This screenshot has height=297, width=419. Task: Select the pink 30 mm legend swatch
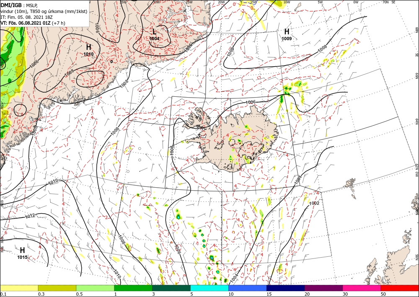pyautogui.click(x=362, y=288)
